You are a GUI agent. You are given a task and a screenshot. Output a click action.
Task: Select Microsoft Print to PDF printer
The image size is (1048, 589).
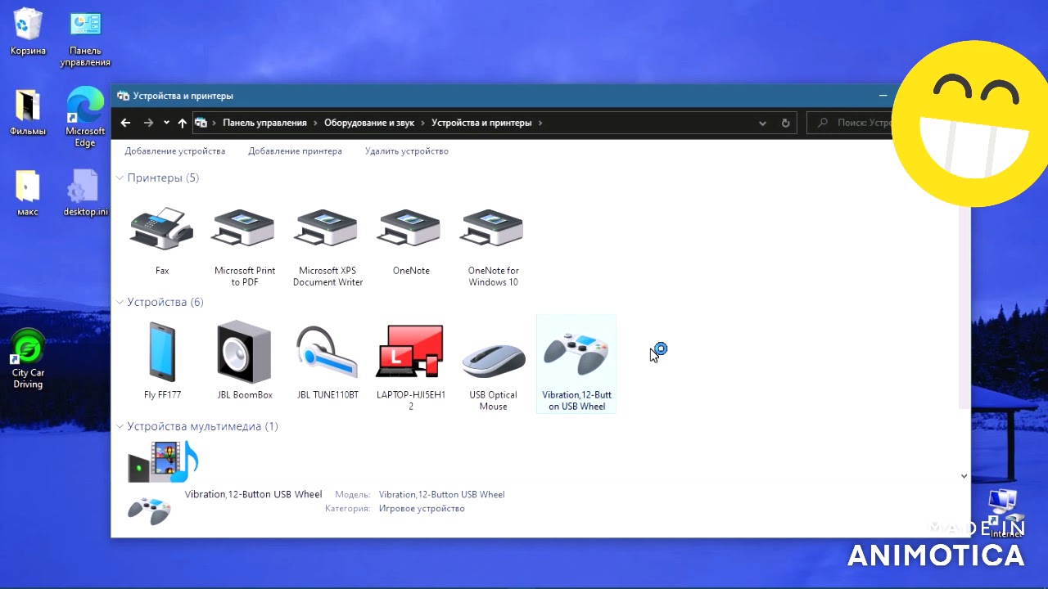coord(245,229)
